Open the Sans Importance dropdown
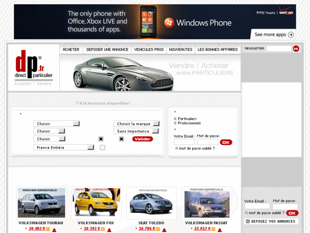 (x=136, y=131)
